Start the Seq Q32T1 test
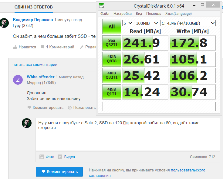 pyautogui.click(x=112, y=43)
